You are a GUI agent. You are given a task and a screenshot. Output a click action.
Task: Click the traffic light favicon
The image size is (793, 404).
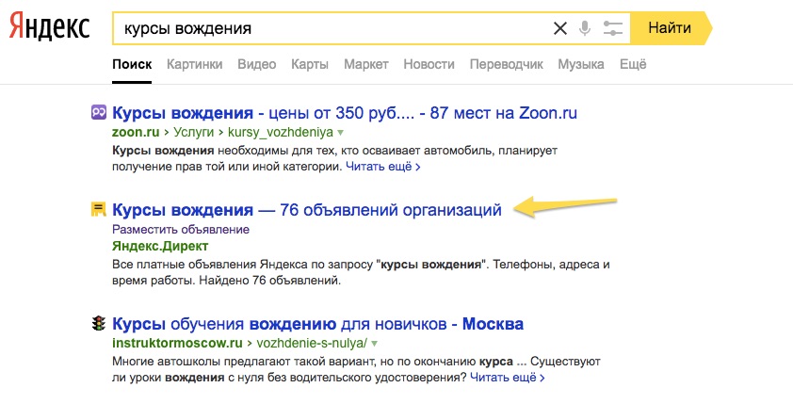98,324
